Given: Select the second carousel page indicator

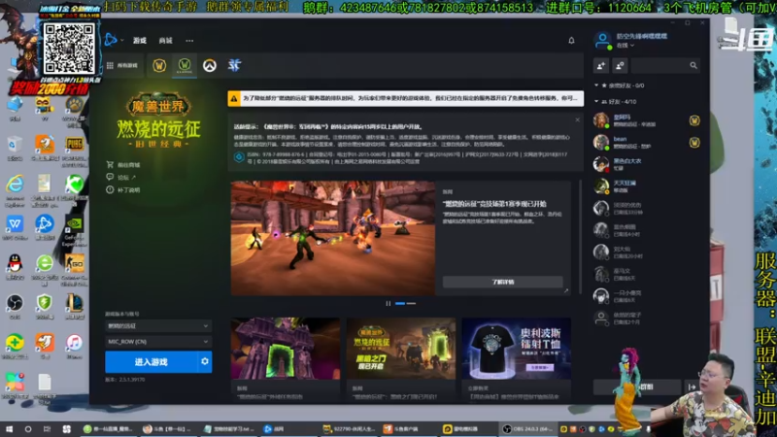Looking at the screenshot, I should [411, 303].
